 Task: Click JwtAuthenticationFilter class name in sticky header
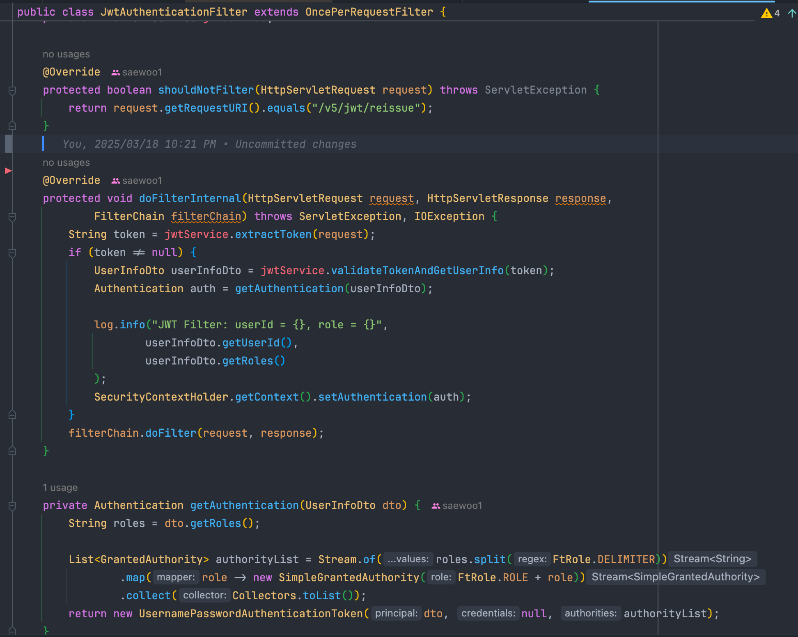click(174, 12)
